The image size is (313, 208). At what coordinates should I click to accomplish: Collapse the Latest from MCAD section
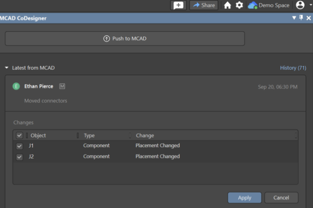pyautogui.click(x=7, y=68)
